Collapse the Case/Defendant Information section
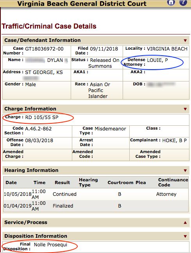 tap(185, 40)
